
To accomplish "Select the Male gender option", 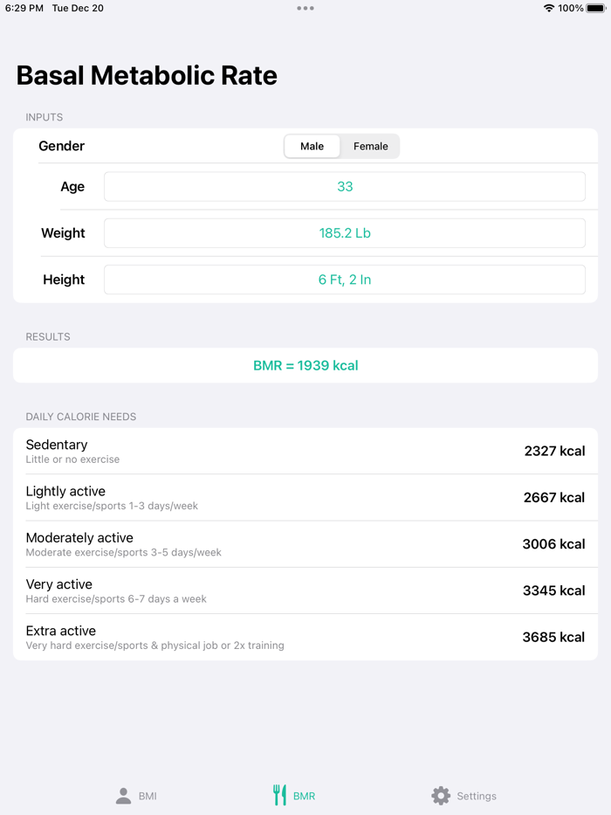I will (x=312, y=146).
